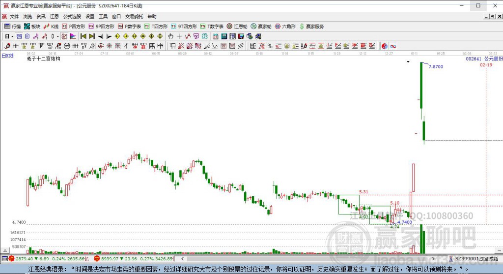Click the calendar icon showing 21
This screenshot has height=274, width=503.
(x=216, y=36)
